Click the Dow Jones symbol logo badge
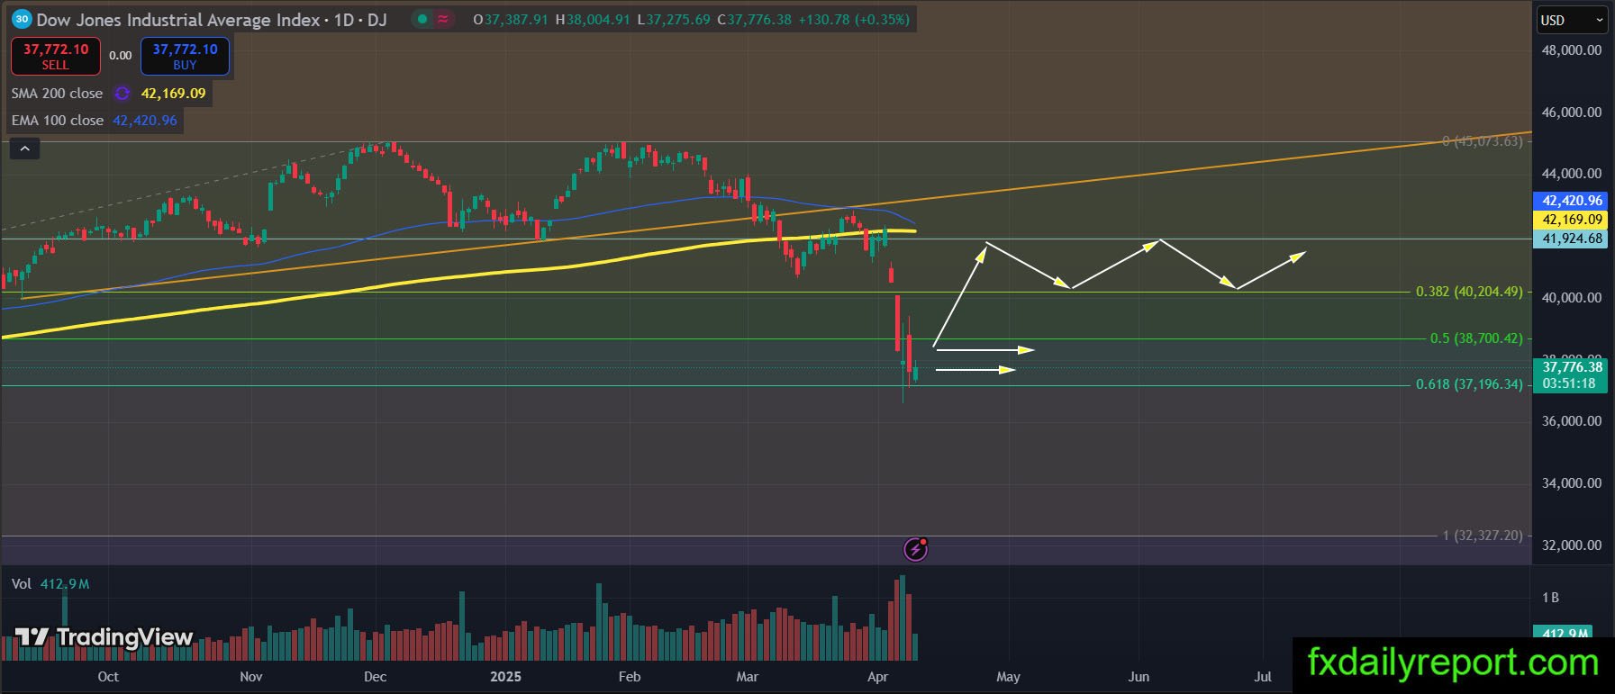The width and height of the screenshot is (1615, 694). pyautogui.click(x=22, y=19)
